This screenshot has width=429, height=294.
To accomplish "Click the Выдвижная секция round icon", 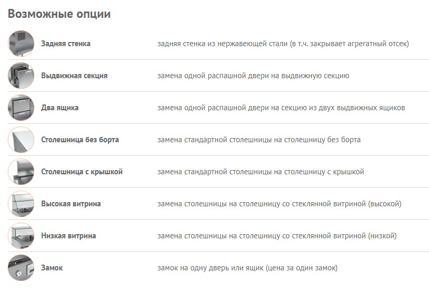I will pyautogui.click(x=21, y=76).
